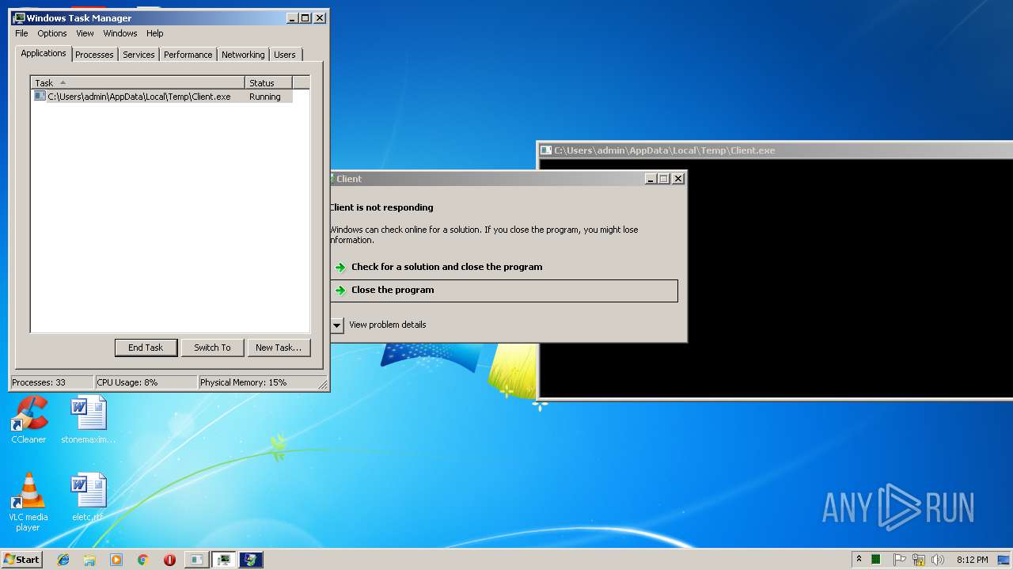Close the Client not responding dialog

(x=677, y=179)
